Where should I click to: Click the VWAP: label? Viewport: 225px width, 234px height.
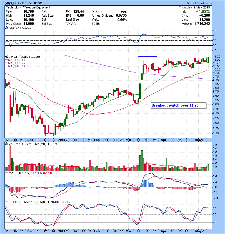[71, 24]
